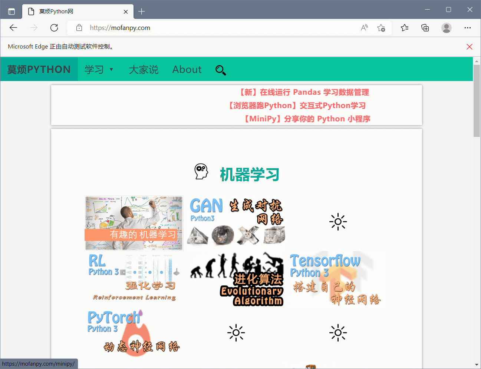
Task: Click loading spinner below Tensorflow image
Action: (338, 333)
